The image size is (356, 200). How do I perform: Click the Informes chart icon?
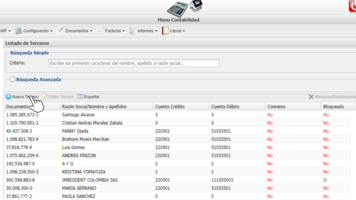click(x=132, y=31)
